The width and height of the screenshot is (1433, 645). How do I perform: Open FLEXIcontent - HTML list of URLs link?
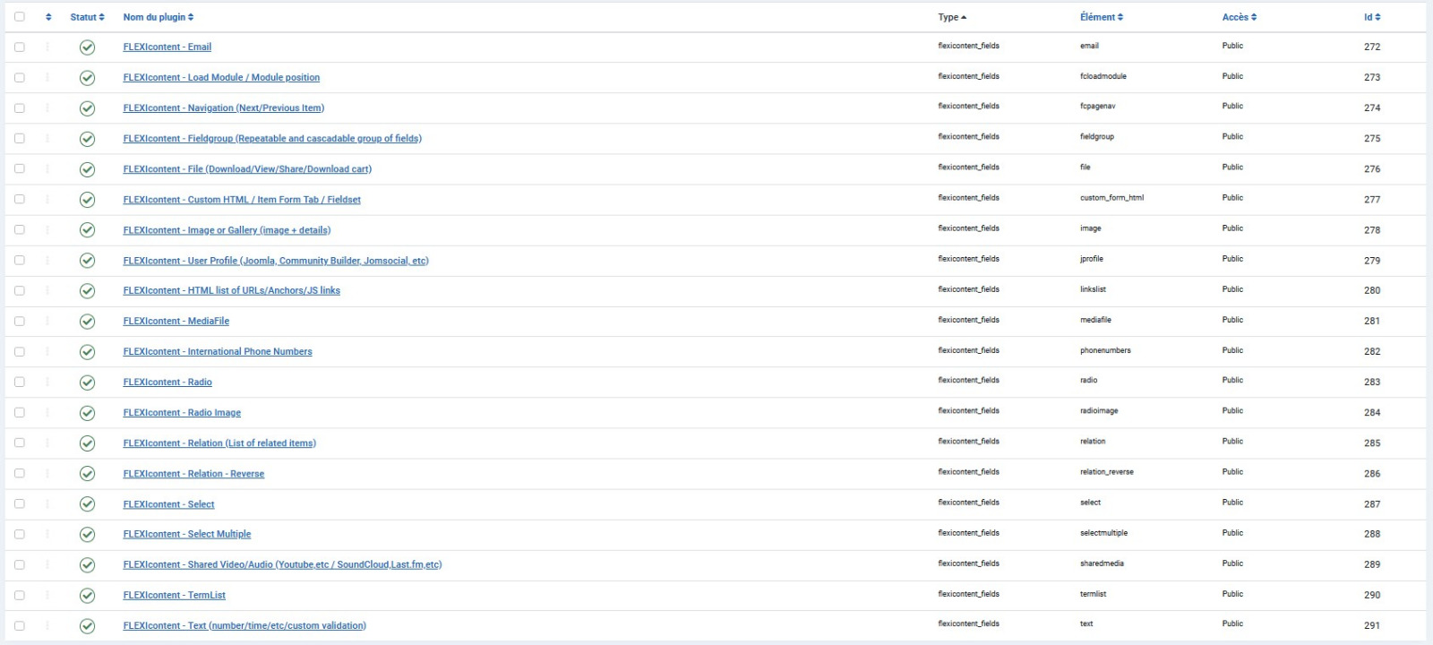pyautogui.click(x=232, y=290)
